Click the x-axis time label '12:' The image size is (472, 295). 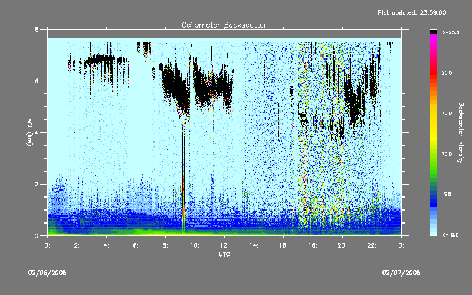(x=224, y=245)
